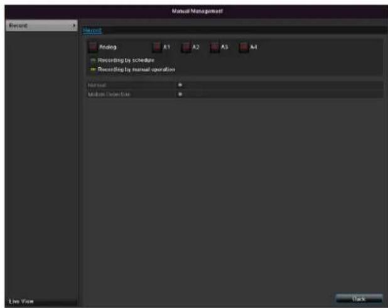Click the Recording by manual operation text
This screenshot has height=308, width=388.
pyautogui.click(x=136, y=69)
